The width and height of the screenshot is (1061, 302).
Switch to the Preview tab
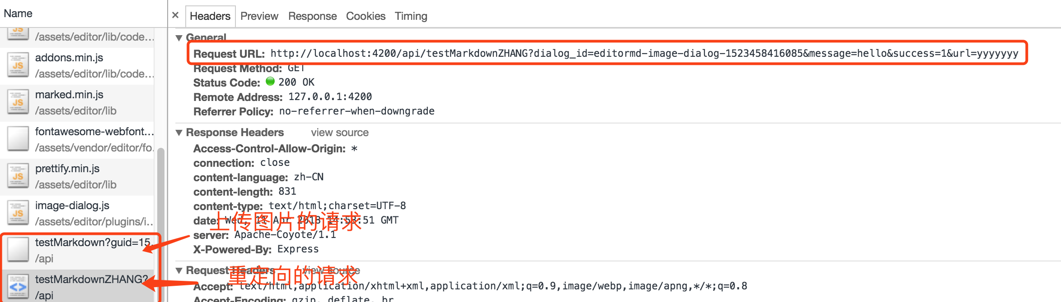[x=259, y=16]
